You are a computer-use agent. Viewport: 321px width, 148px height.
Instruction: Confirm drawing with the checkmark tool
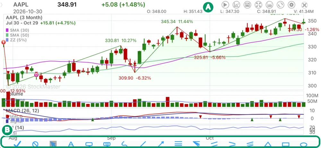tap(18, 144)
